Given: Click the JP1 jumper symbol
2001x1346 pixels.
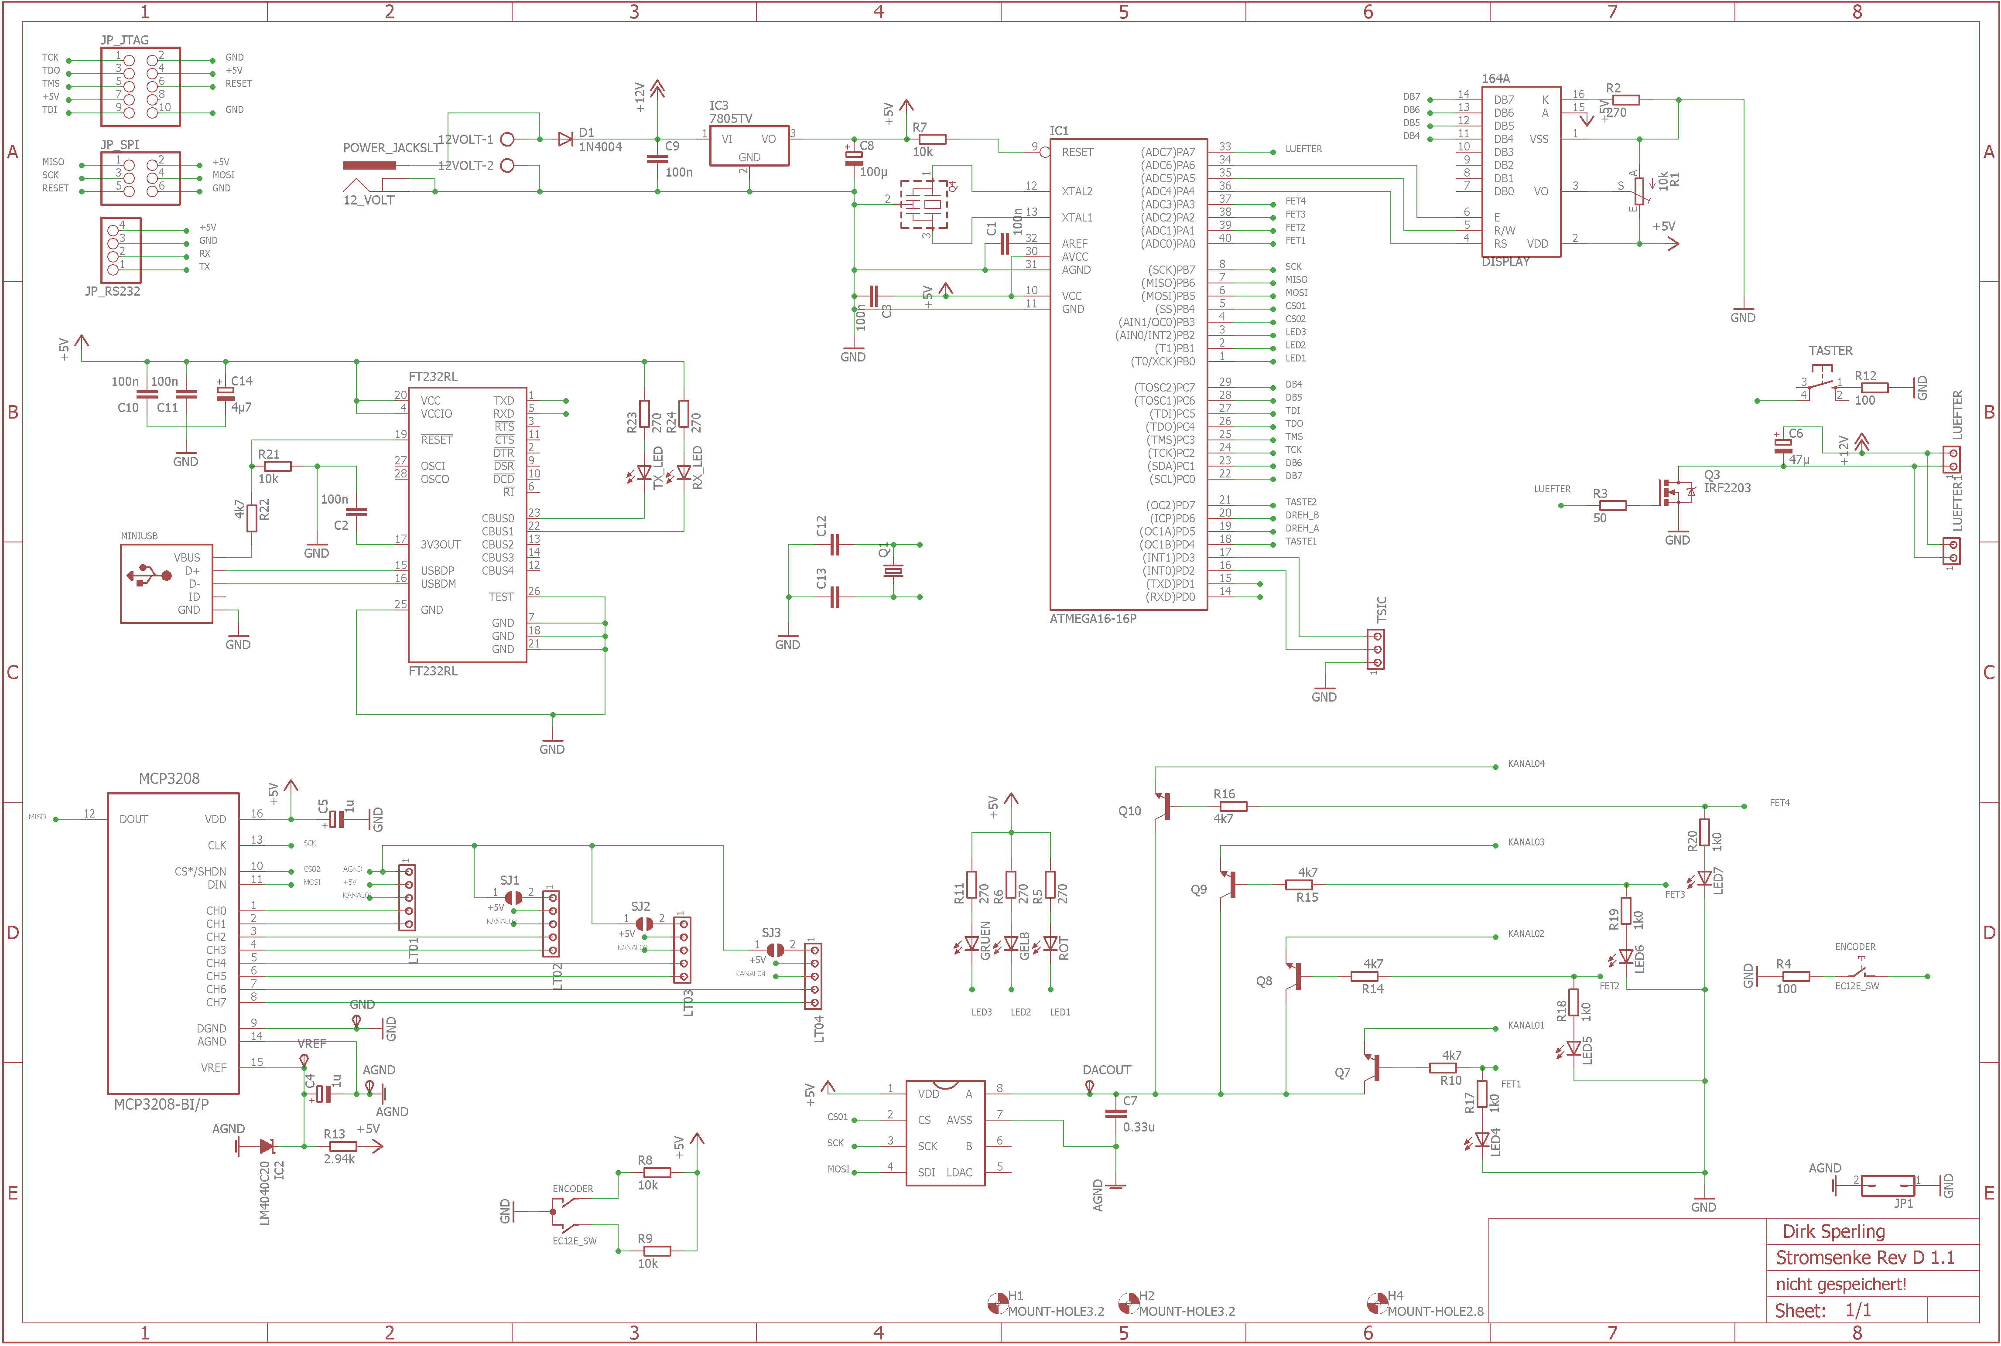Looking at the screenshot, I should (1887, 1185).
